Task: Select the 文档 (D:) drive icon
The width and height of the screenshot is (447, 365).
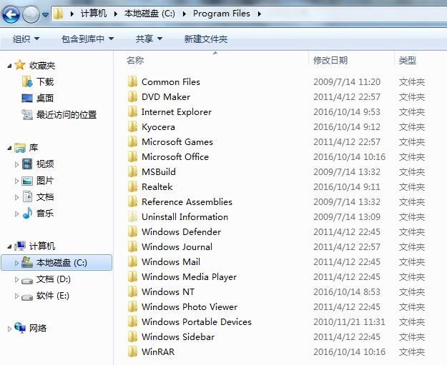Action: pos(27,280)
